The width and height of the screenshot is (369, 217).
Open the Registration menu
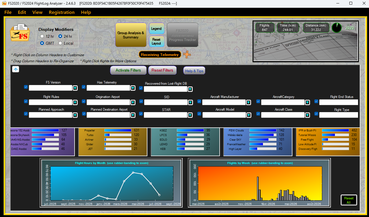[x=62, y=12]
